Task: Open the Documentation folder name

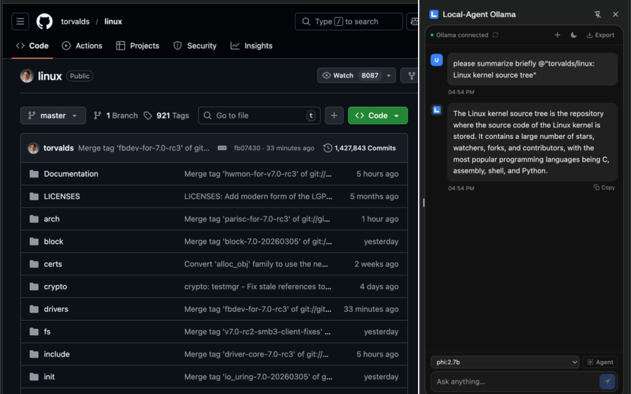Action: click(71, 174)
